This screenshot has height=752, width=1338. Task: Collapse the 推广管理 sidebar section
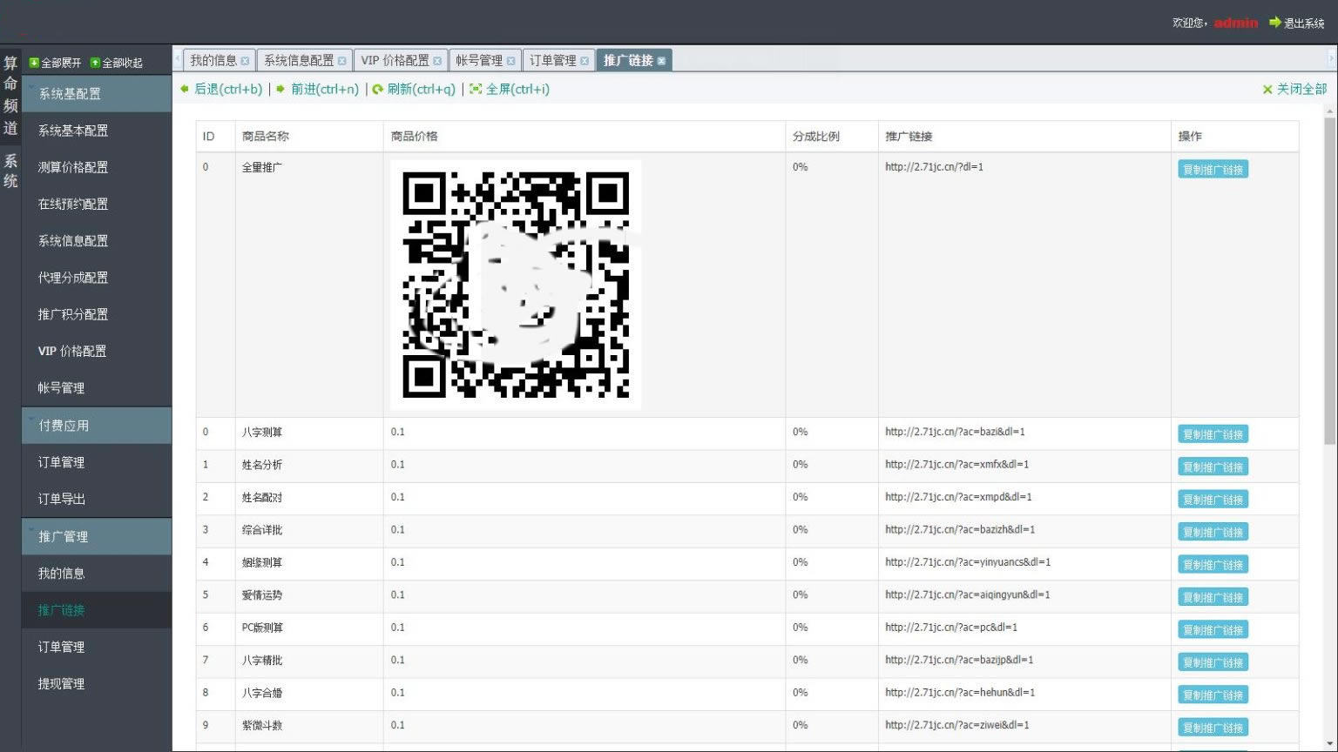[x=96, y=537]
